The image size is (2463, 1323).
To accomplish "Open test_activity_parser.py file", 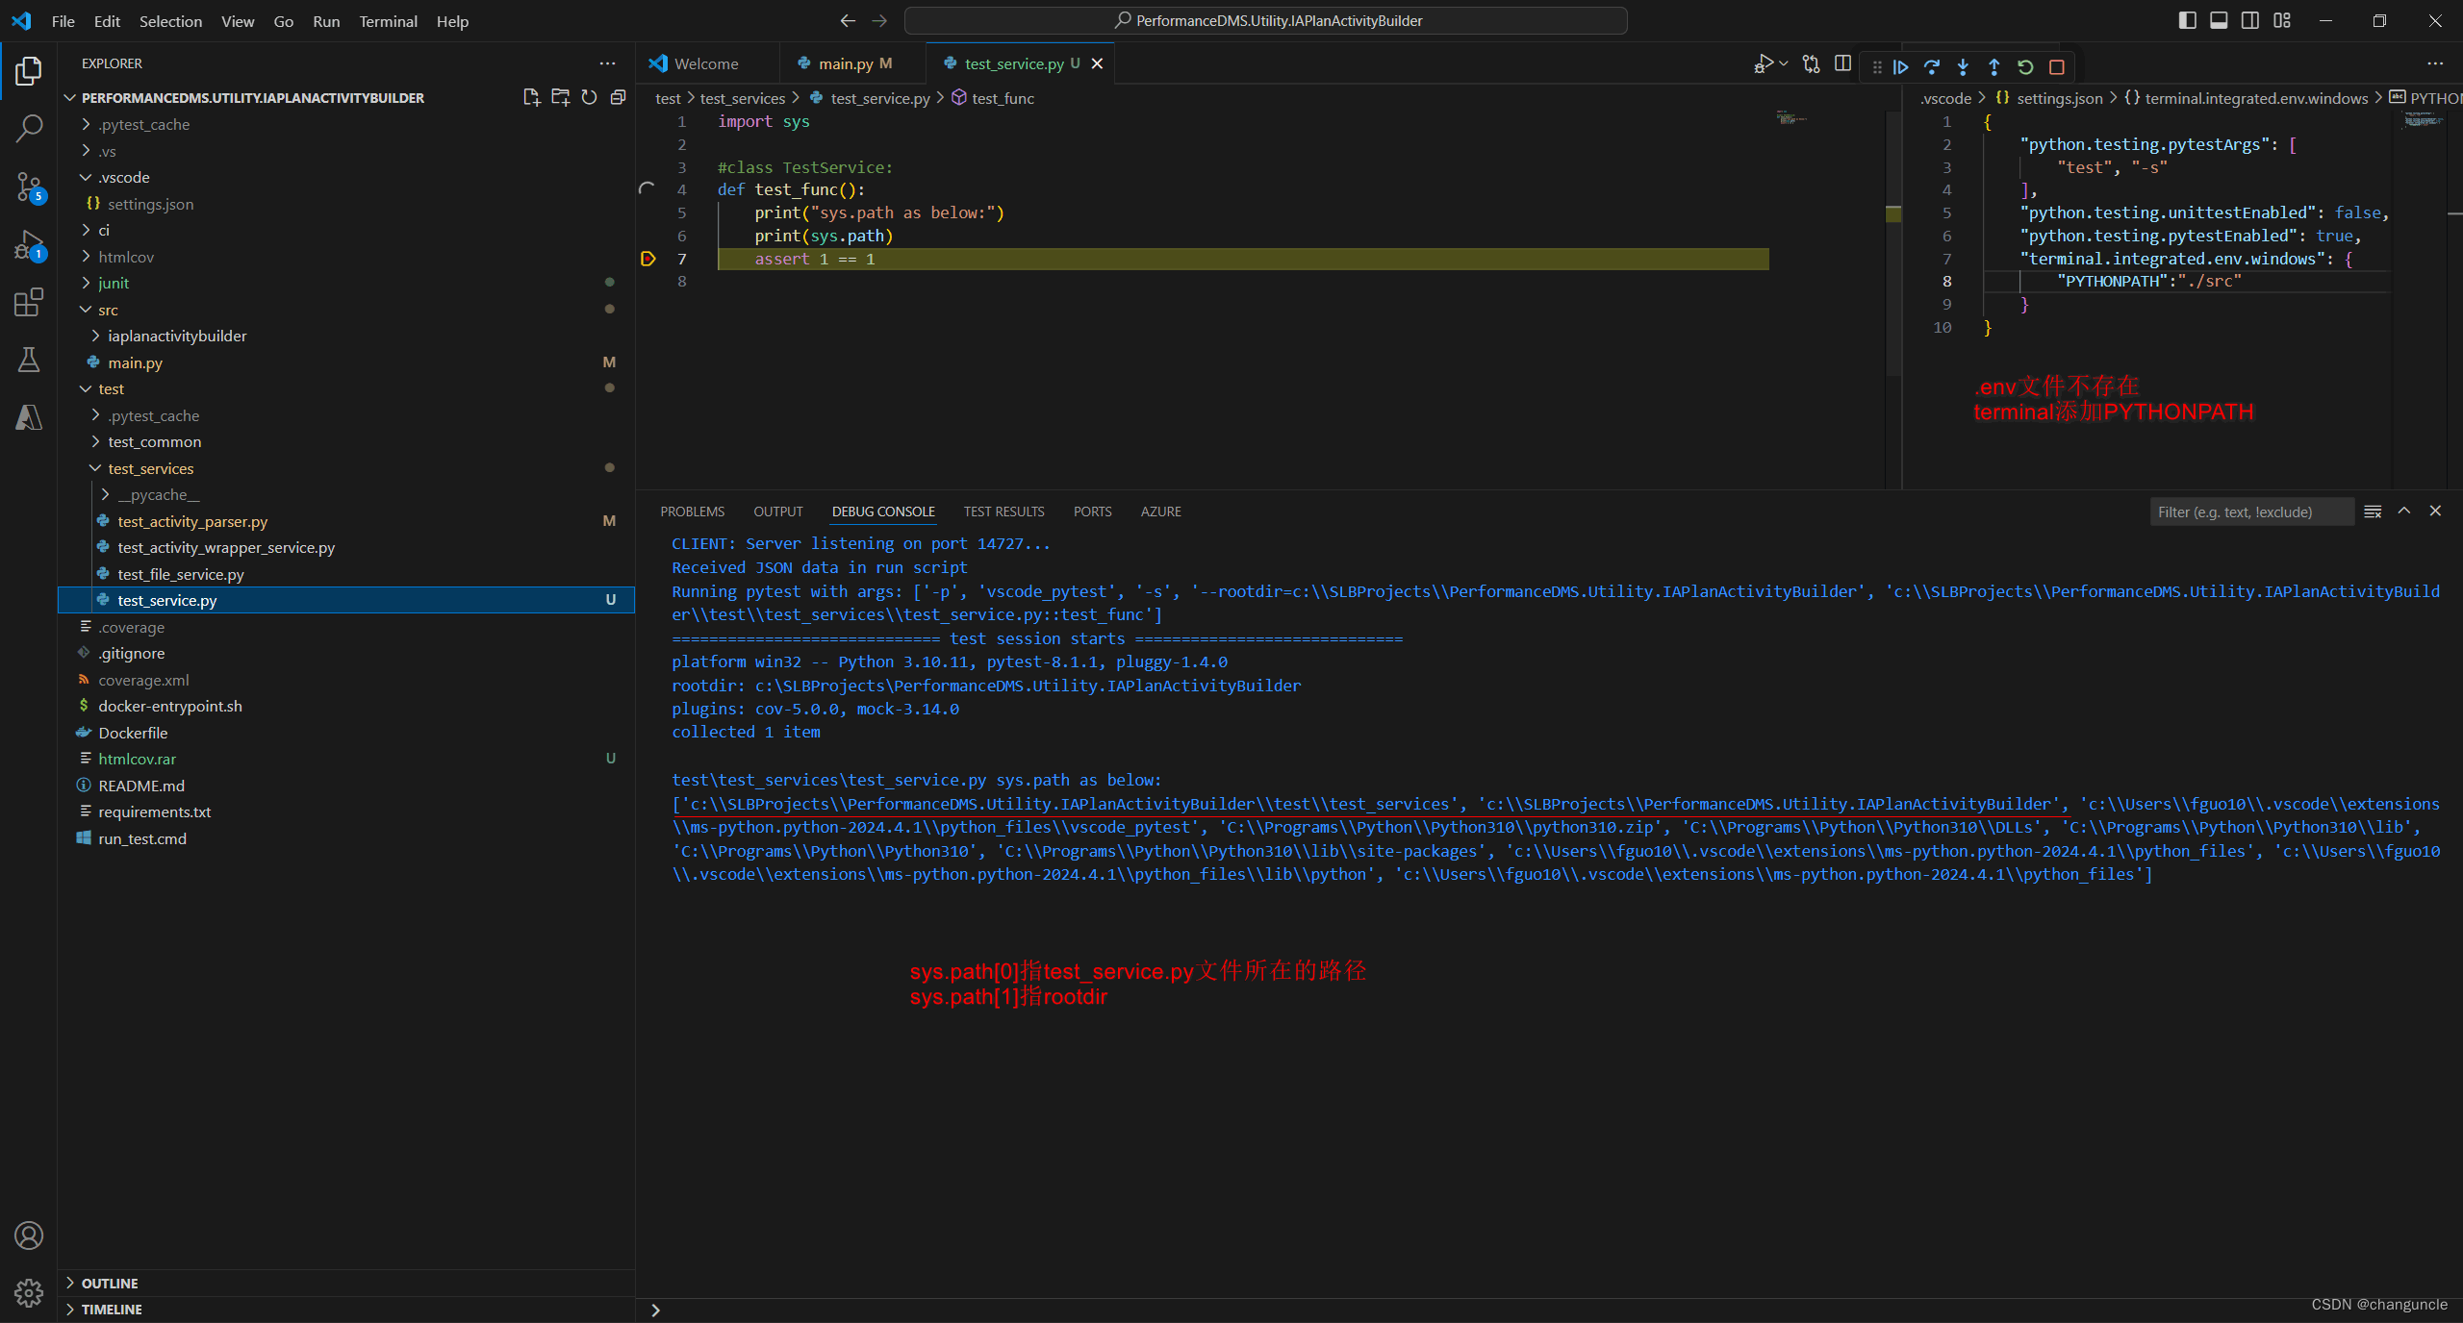I will click(x=346, y=521).
